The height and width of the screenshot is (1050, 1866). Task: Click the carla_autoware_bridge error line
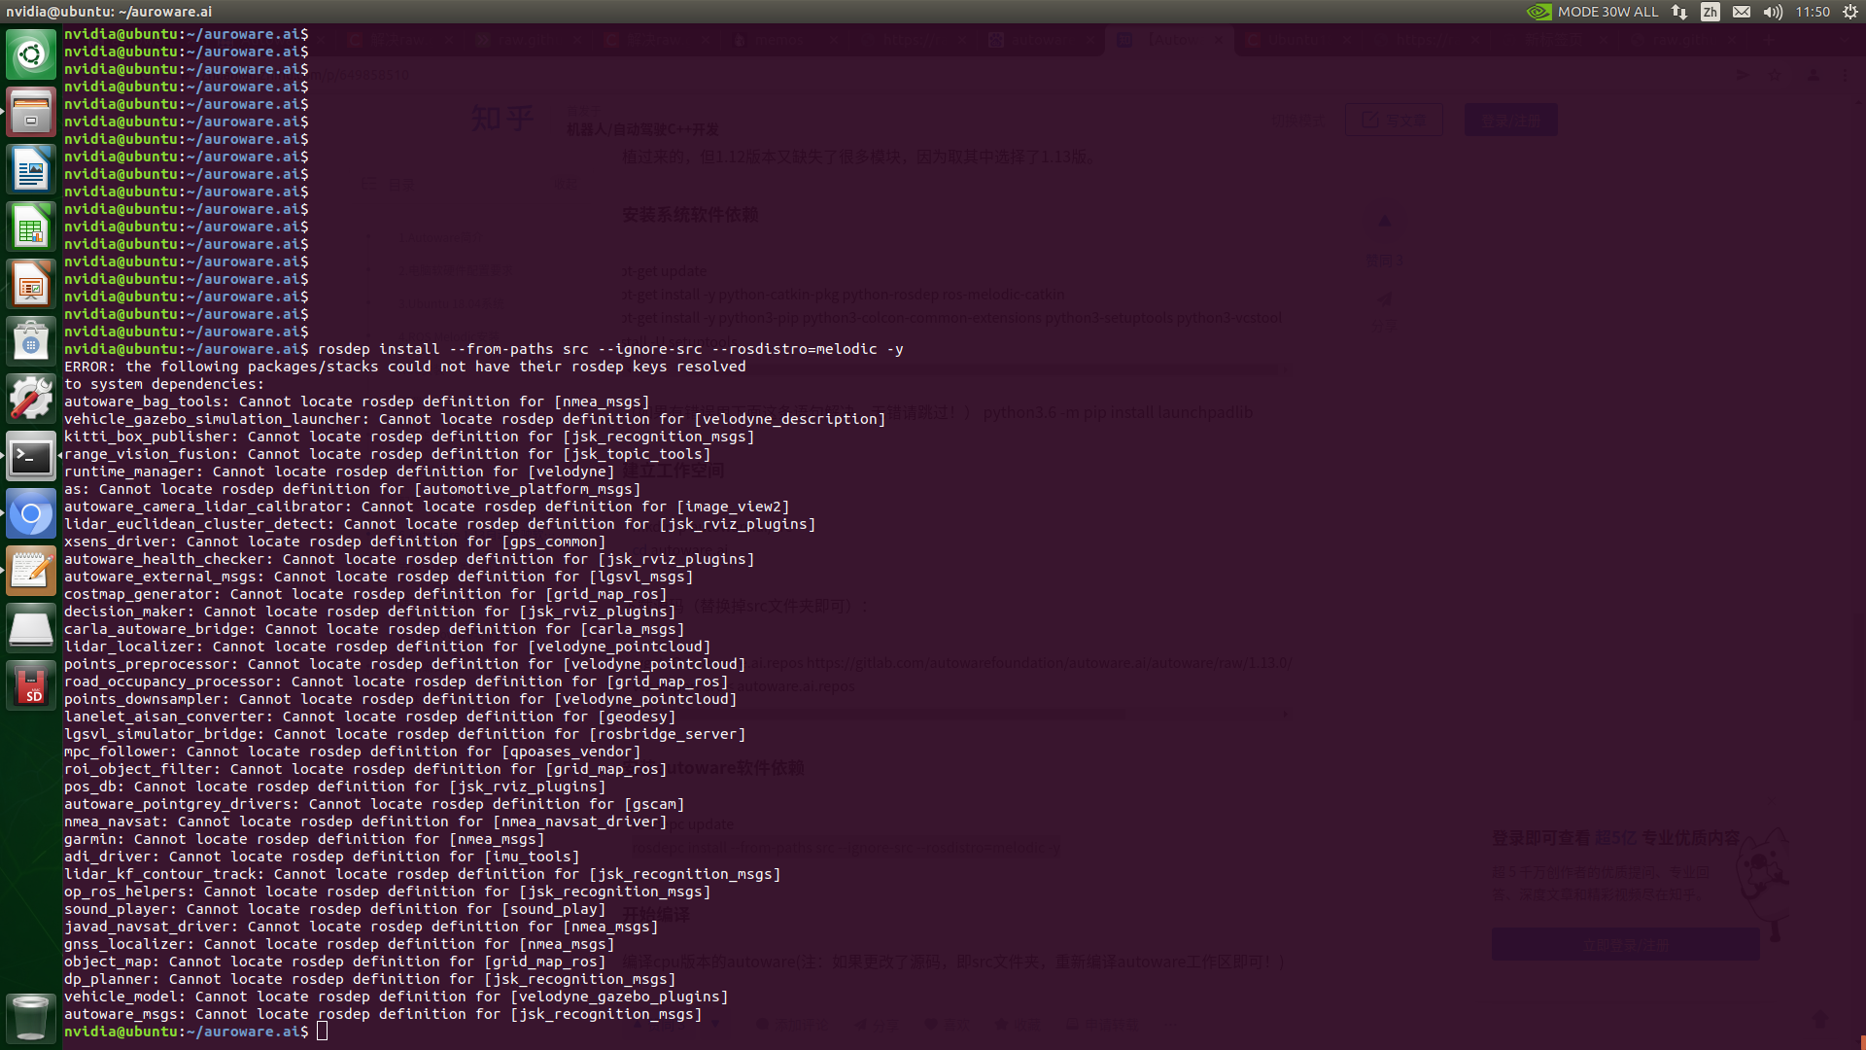[x=374, y=629]
